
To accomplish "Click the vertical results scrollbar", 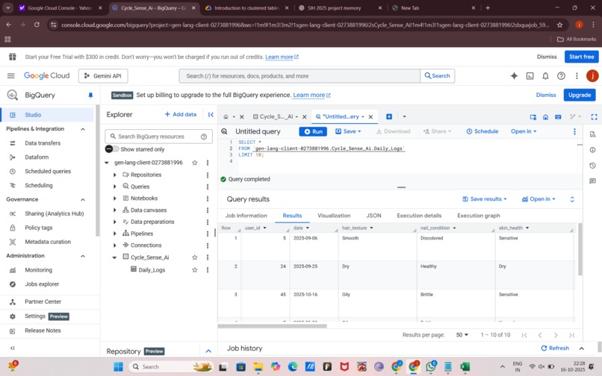I will (x=580, y=249).
